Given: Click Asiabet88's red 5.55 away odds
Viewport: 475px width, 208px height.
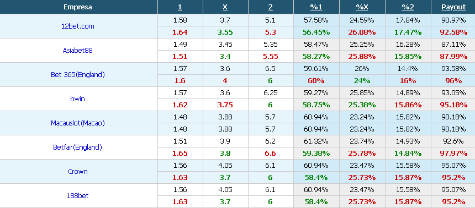Looking at the screenshot, I should (x=271, y=57).
